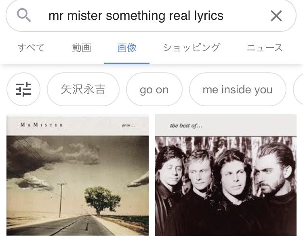Image resolution: width=303 pixels, height=236 pixels.
Task: Click the small 'go on...' text on album cover
Action: (x=128, y=126)
